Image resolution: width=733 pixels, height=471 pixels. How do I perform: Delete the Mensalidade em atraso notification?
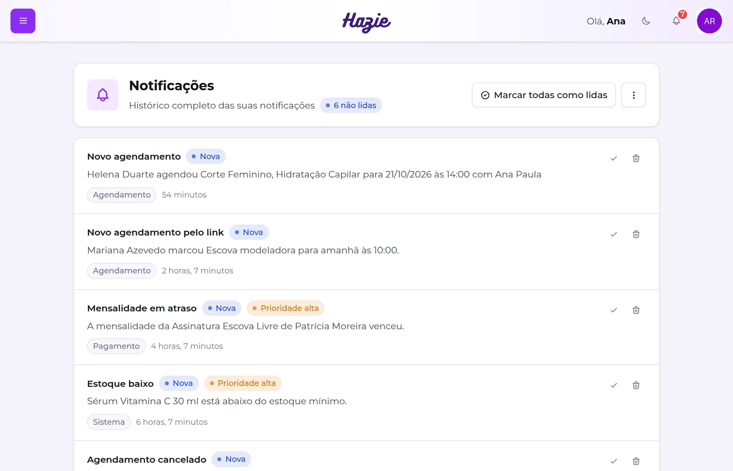pos(636,310)
